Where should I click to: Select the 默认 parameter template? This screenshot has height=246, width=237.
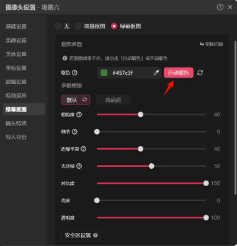click(76, 100)
